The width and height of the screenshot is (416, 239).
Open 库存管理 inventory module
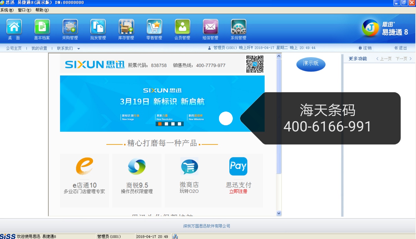(126, 27)
